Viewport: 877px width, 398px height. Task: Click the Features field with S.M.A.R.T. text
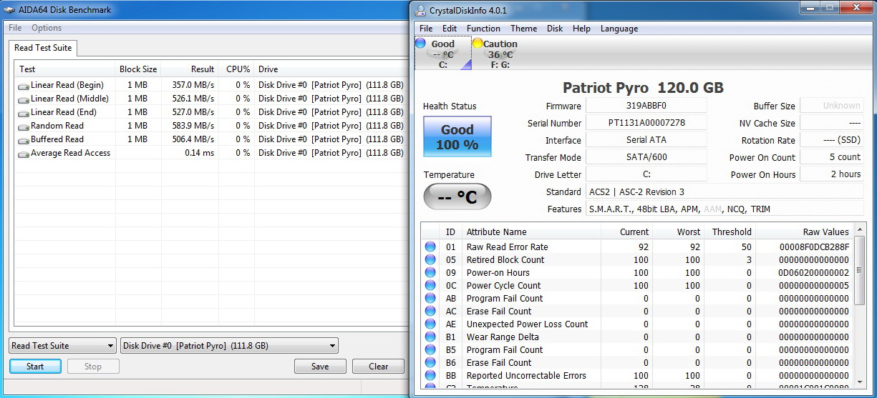coord(725,209)
